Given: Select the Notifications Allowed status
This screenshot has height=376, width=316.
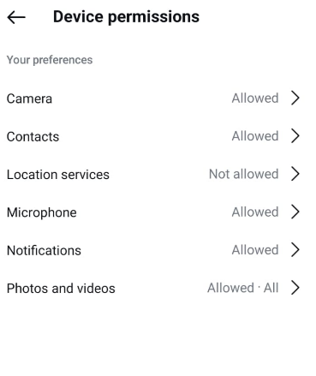Looking at the screenshot, I should tap(255, 250).
